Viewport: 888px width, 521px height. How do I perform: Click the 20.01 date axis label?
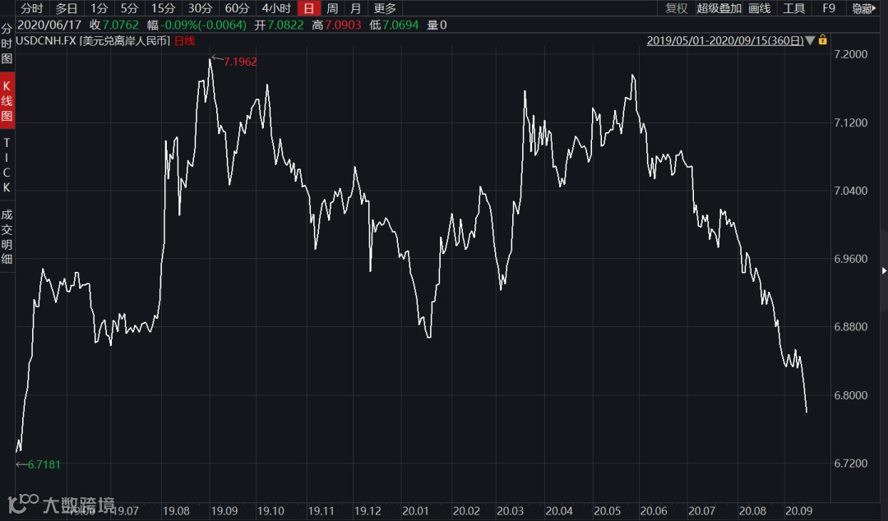click(x=416, y=511)
